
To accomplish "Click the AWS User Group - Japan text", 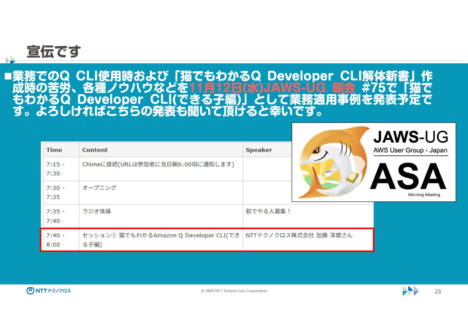I will 410,150.
